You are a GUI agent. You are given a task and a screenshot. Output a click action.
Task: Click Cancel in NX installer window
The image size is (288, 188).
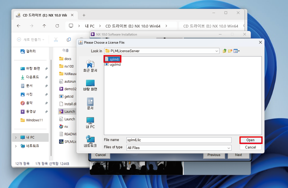100,155
